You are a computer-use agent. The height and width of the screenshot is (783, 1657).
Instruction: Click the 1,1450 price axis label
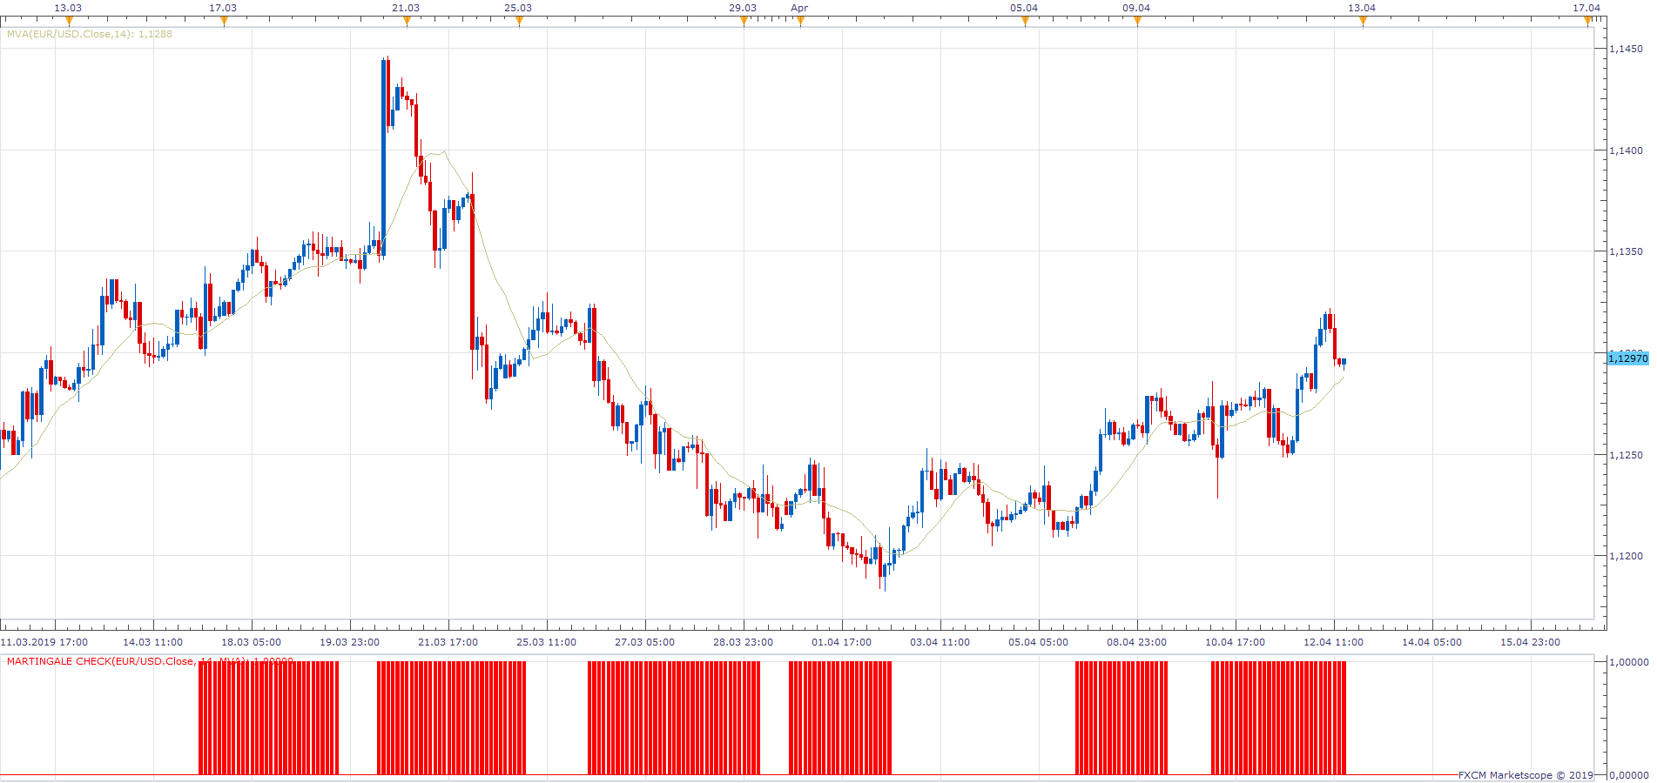[1626, 49]
